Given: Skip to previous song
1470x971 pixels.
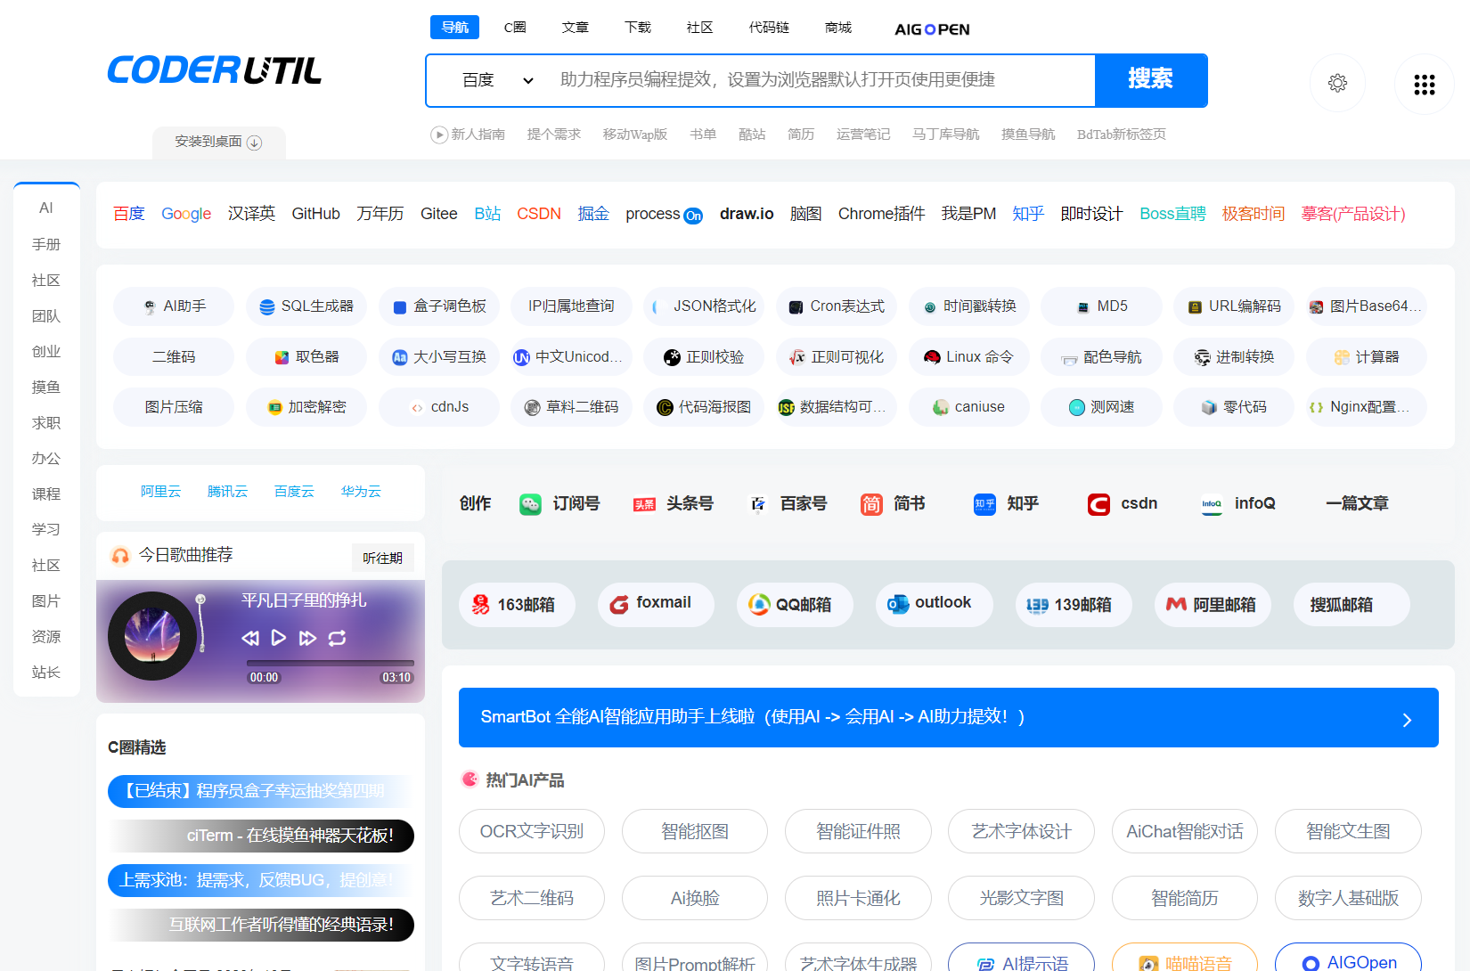Looking at the screenshot, I should click(x=250, y=638).
